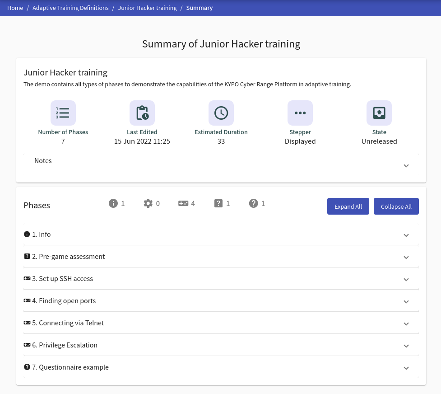Click the 'Junior Hacker training' card heading

65,72
